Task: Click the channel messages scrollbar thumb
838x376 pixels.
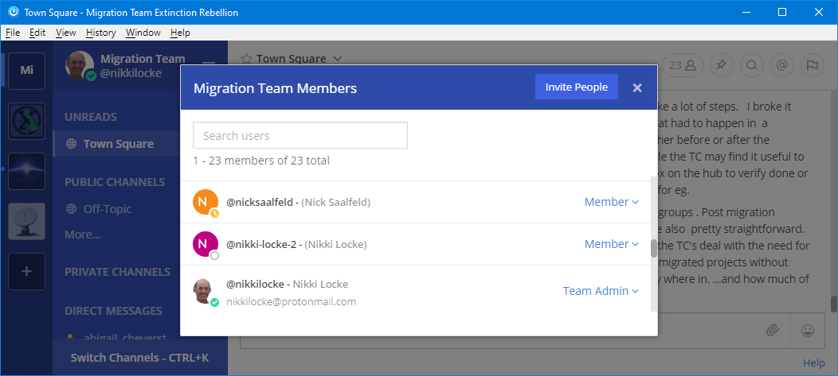Action: click(833, 304)
